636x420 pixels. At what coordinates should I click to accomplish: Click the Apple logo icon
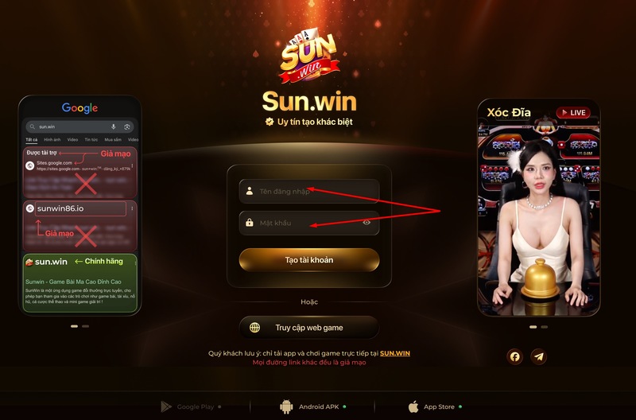click(x=413, y=406)
